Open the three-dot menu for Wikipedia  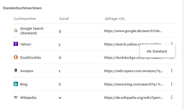coord(172,97)
